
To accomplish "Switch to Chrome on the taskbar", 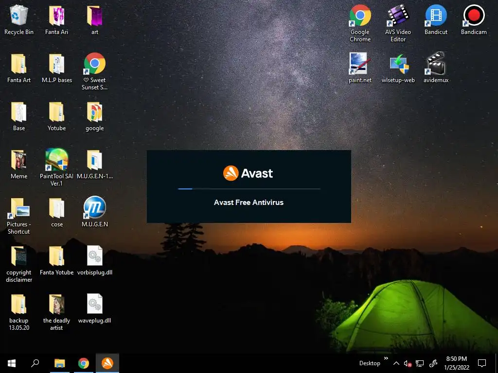I will [84, 363].
